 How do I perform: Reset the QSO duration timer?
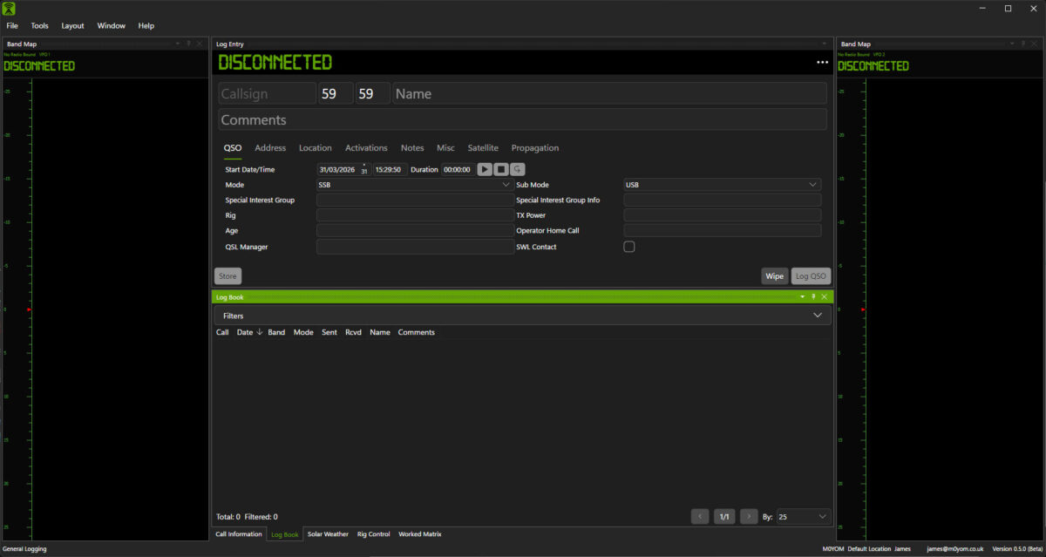pyautogui.click(x=518, y=169)
